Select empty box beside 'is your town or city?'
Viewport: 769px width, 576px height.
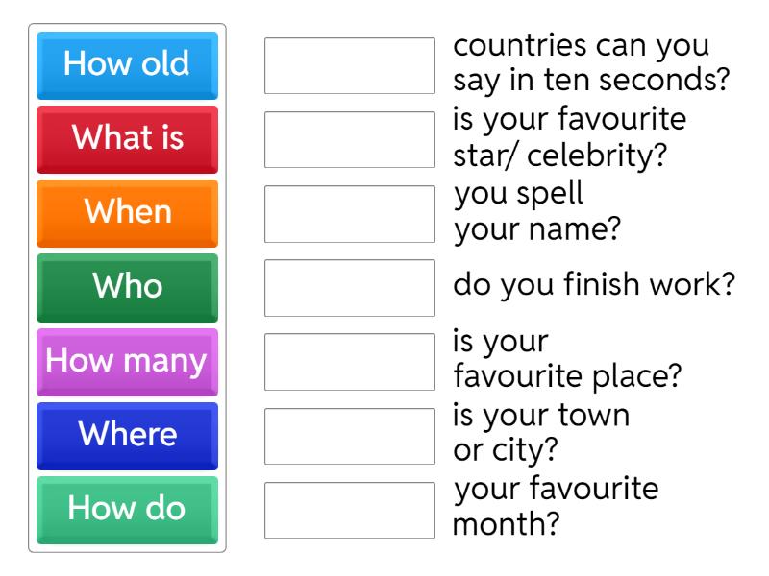click(x=350, y=436)
